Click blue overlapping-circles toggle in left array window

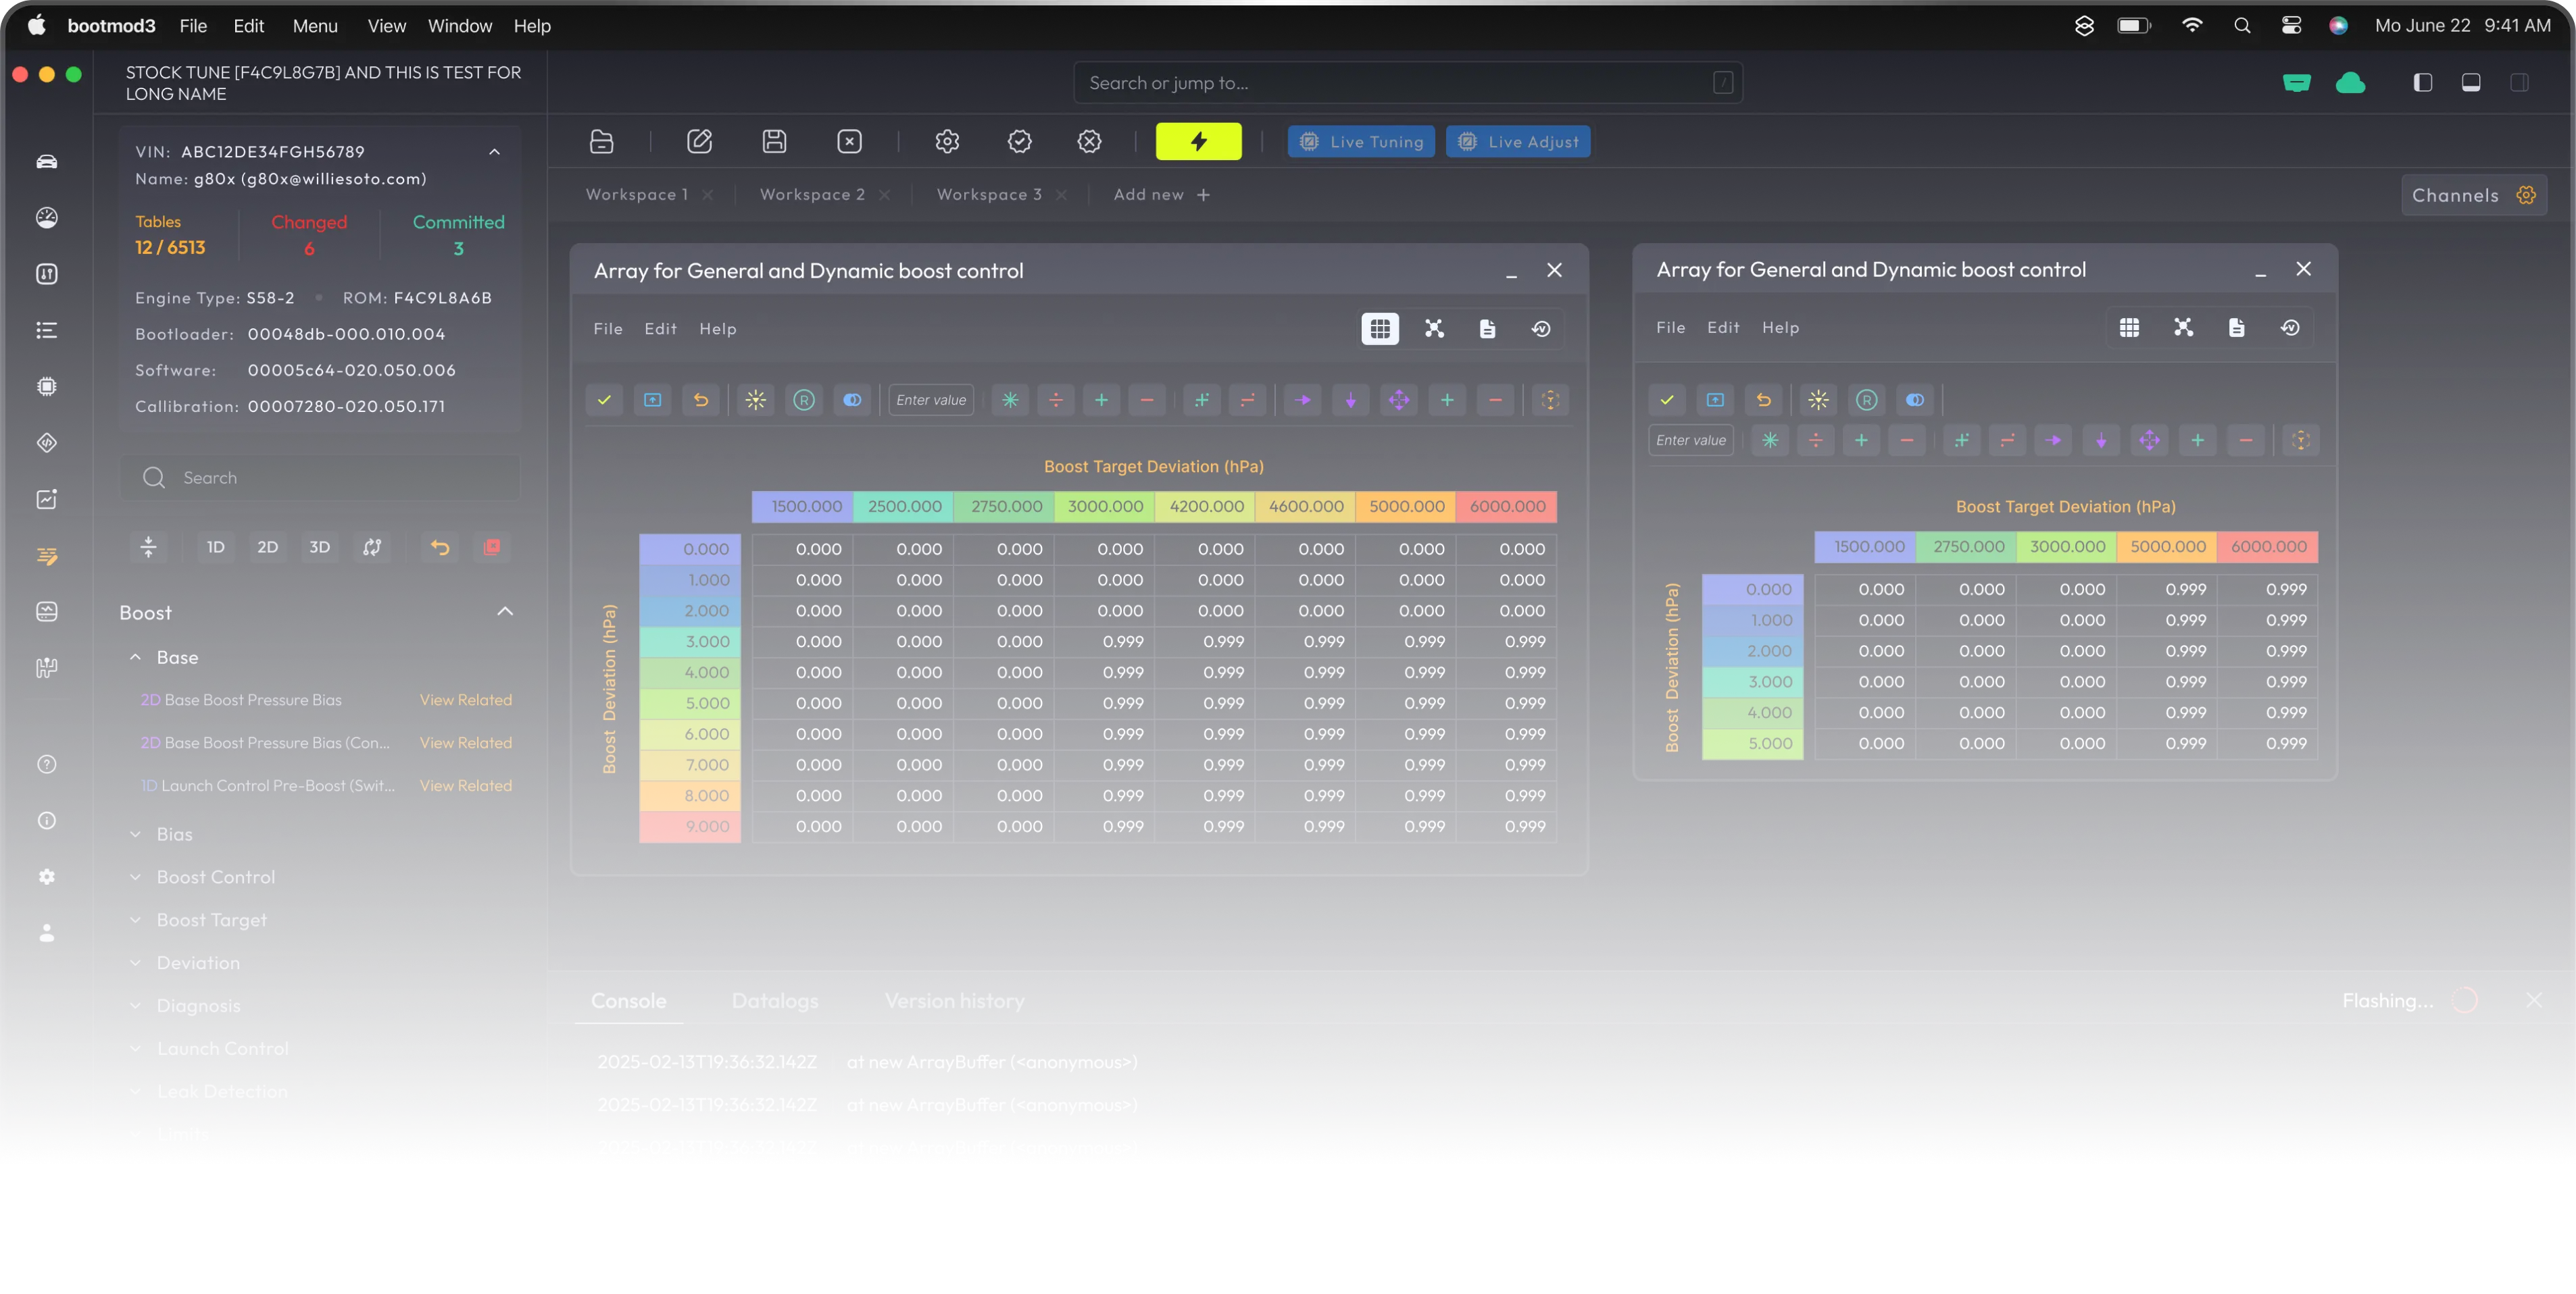click(852, 400)
